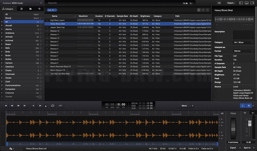Select the Trip Hop Low Blow Beat row
Screen dimensions: 257x151
click(x=60, y=74)
